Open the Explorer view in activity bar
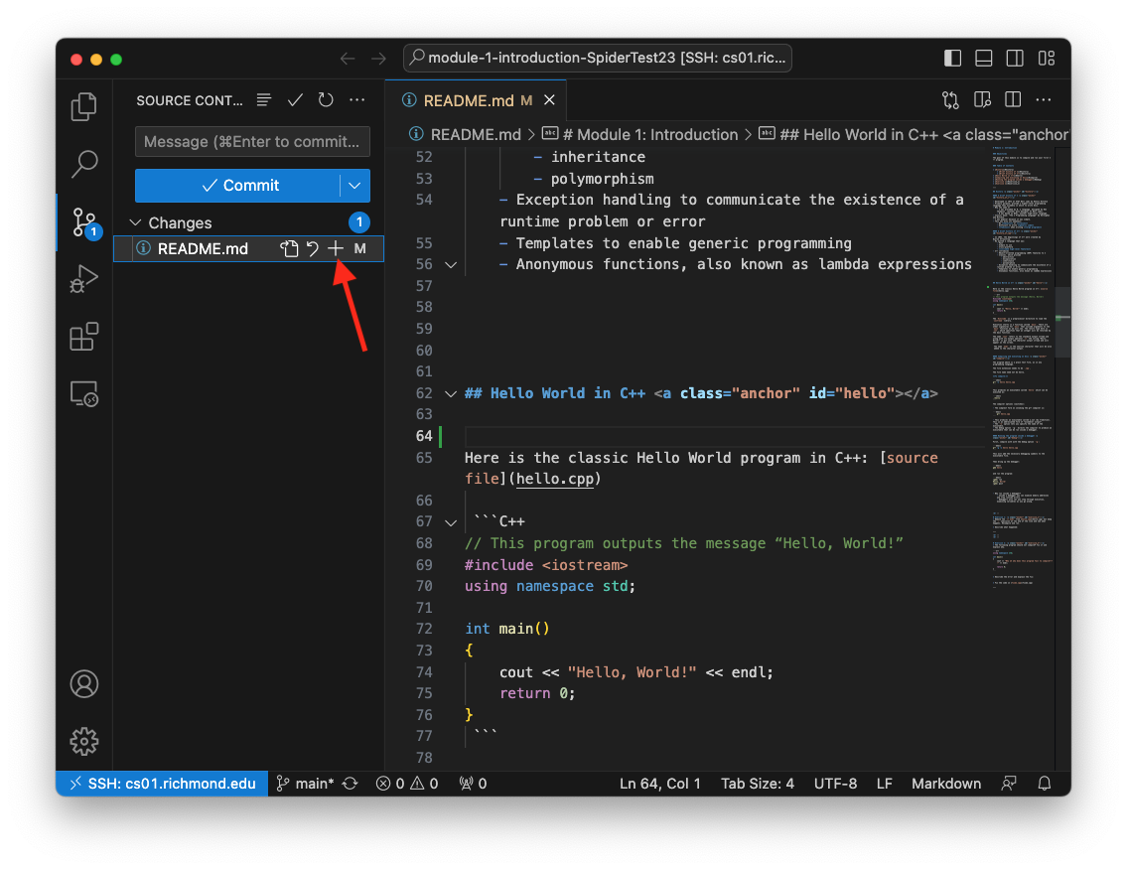Image resolution: width=1127 pixels, height=870 pixels. pos(84,106)
